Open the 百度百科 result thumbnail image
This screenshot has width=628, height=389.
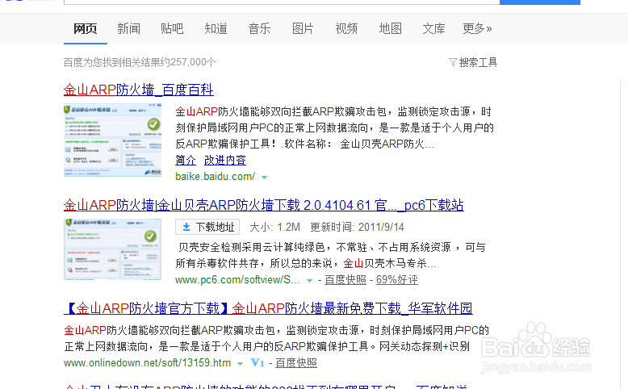click(112, 140)
